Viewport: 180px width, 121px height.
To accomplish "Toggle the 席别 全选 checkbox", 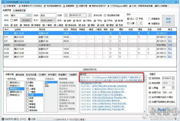I will coord(11,25).
